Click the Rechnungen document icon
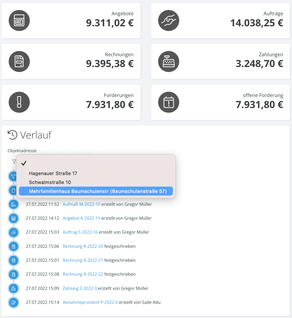Image resolution: width=292 pixels, height=318 pixels. tap(19, 61)
